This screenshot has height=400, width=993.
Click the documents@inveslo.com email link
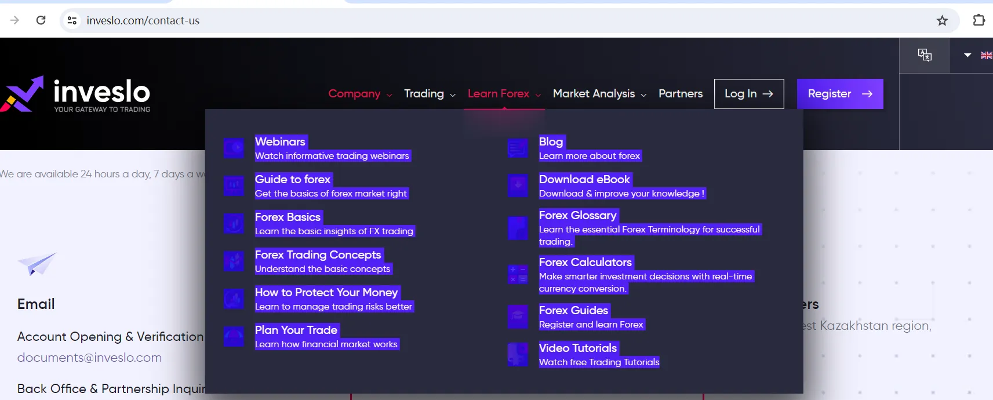coord(89,358)
